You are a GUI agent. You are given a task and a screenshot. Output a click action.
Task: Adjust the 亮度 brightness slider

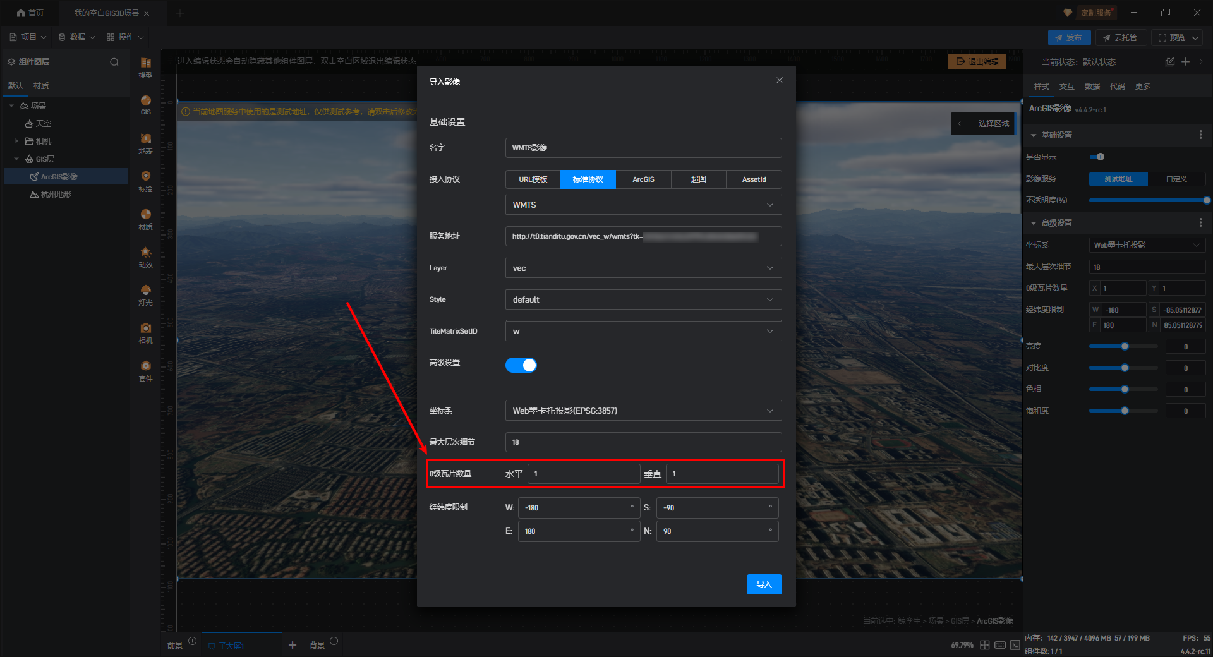[1125, 346]
